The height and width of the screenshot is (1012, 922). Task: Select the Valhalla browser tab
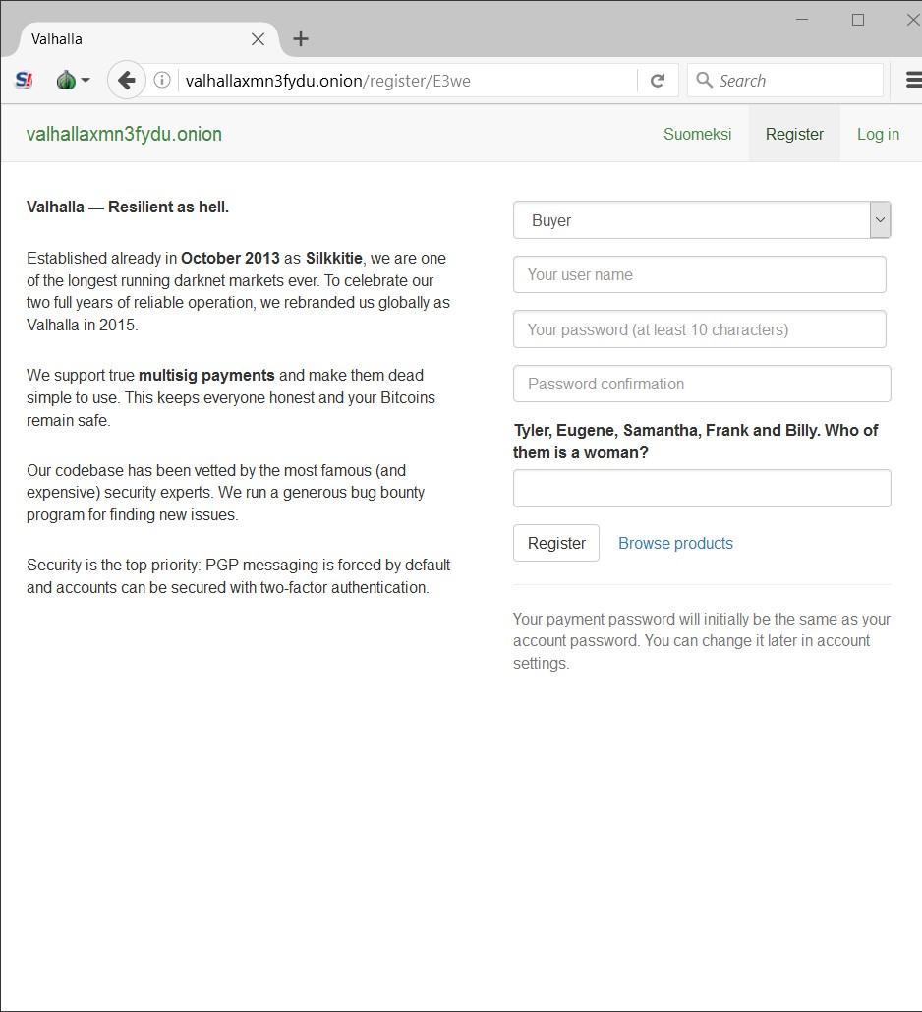click(148, 39)
